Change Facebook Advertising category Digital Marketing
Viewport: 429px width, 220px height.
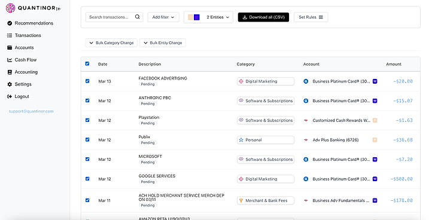pyautogui.click(x=266, y=81)
